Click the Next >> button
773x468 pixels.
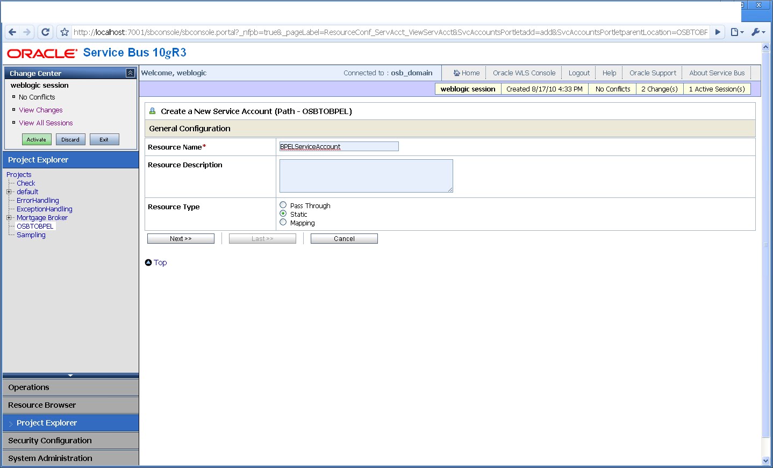[x=181, y=239]
